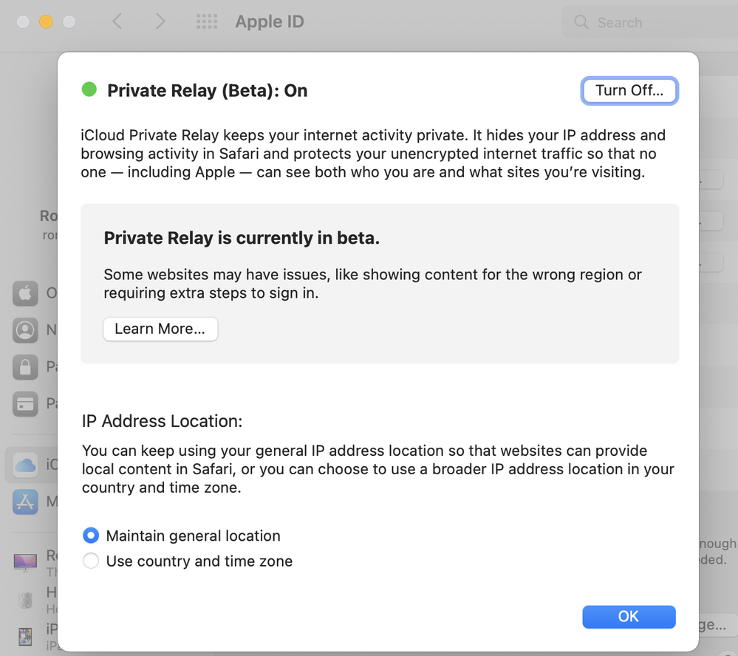Viewport: 738px width, 656px height.
Task: Confirm the dialog with OK
Action: click(x=629, y=617)
